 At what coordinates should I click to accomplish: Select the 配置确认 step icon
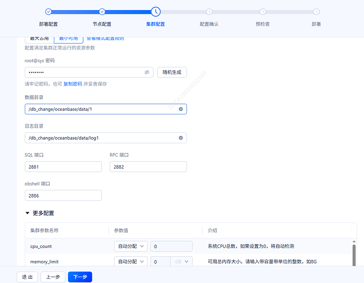(x=209, y=12)
